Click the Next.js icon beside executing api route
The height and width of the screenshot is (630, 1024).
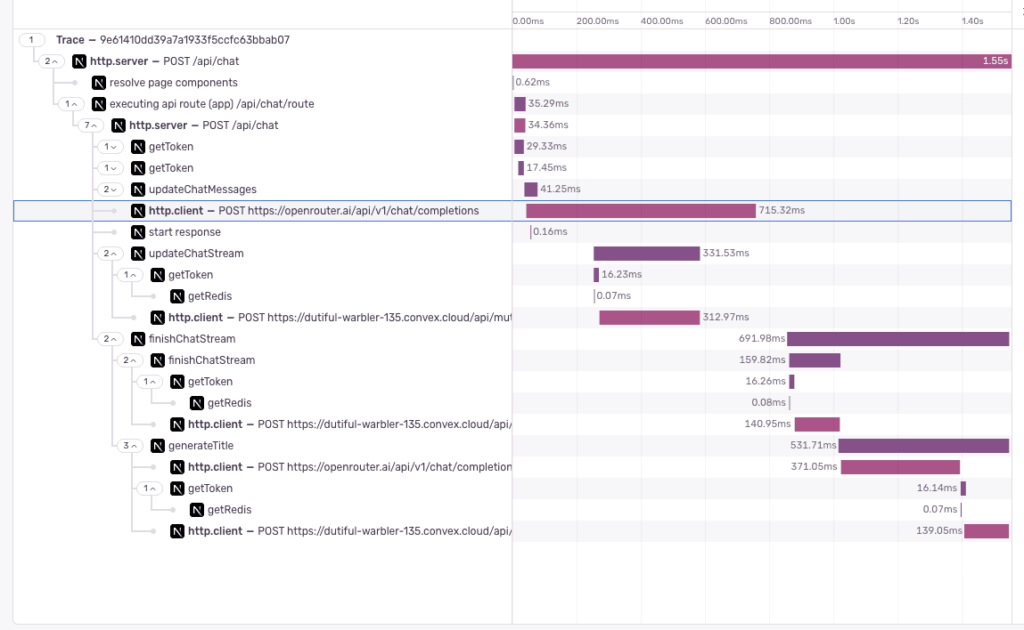[99, 104]
